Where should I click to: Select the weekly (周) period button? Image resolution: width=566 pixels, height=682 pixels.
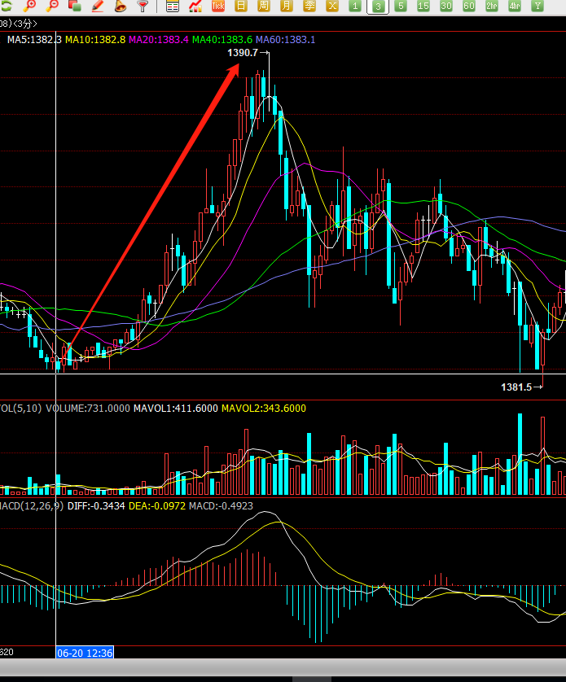[x=264, y=7]
